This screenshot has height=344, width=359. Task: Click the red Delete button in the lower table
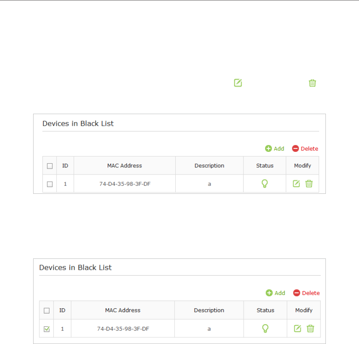pos(306,293)
